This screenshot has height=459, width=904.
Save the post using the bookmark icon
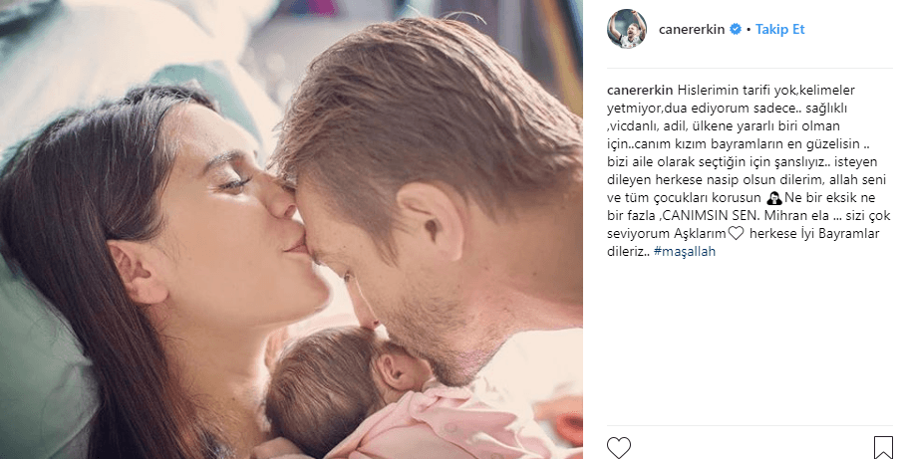883,447
